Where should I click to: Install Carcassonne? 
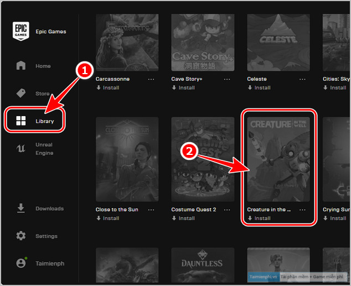(x=107, y=87)
